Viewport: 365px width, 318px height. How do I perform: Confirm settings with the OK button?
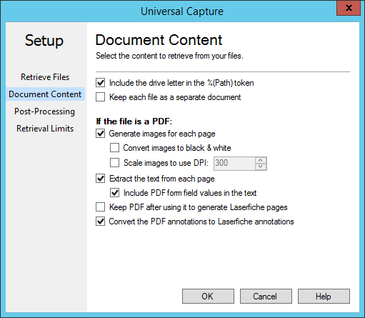(208, 297)
